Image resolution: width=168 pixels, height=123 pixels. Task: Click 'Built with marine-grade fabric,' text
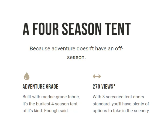coord(51,97)
